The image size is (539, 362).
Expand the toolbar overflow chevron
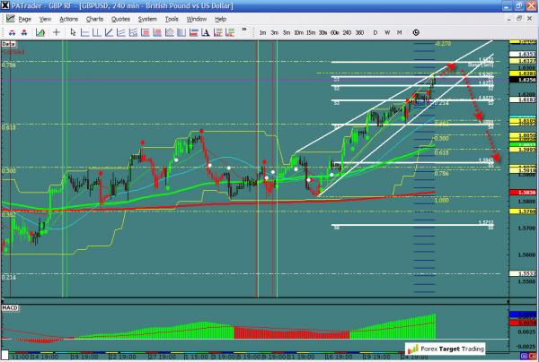(x=243, y=33)
